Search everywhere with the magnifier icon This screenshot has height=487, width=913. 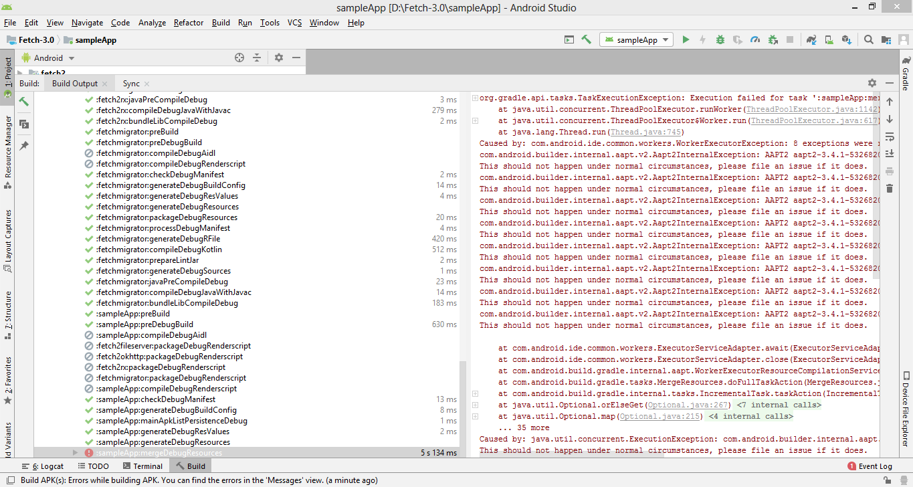point(868,39)
